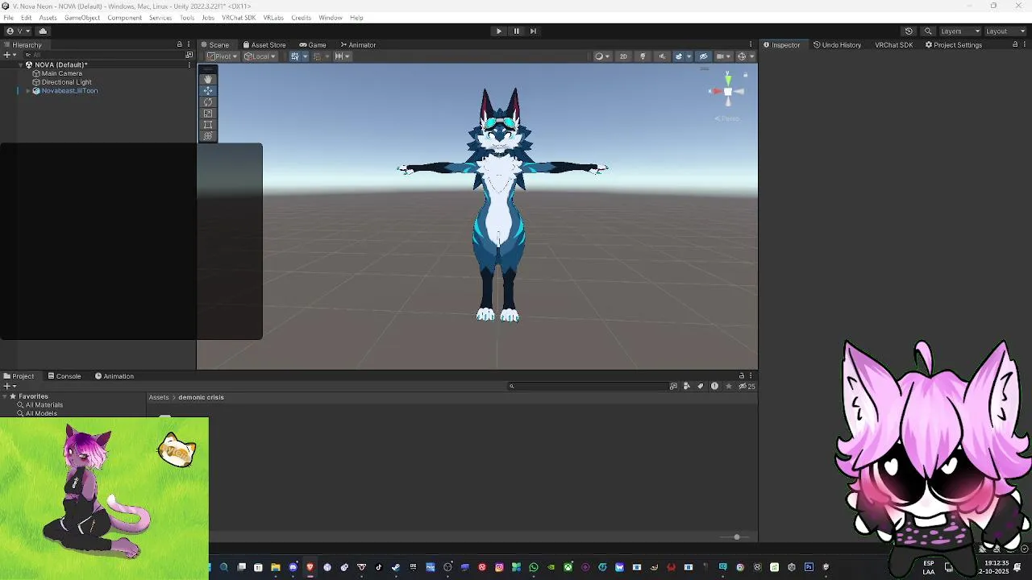Viewport: 1032px width, 580px height.
Task: Open the GameObject menu
Action: pos(82,18)
